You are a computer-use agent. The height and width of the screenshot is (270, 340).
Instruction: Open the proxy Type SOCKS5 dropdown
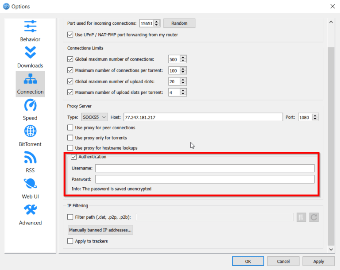pyautogui.click(x=94, y=117)
